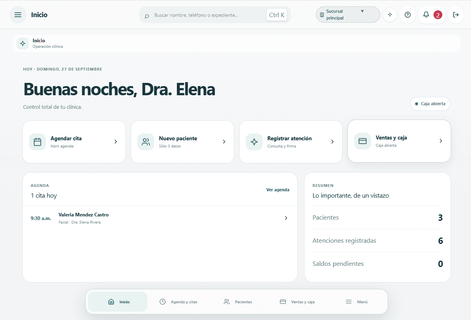
Task: Open the Ventas y caja card
Action: [x=399, y=141]
